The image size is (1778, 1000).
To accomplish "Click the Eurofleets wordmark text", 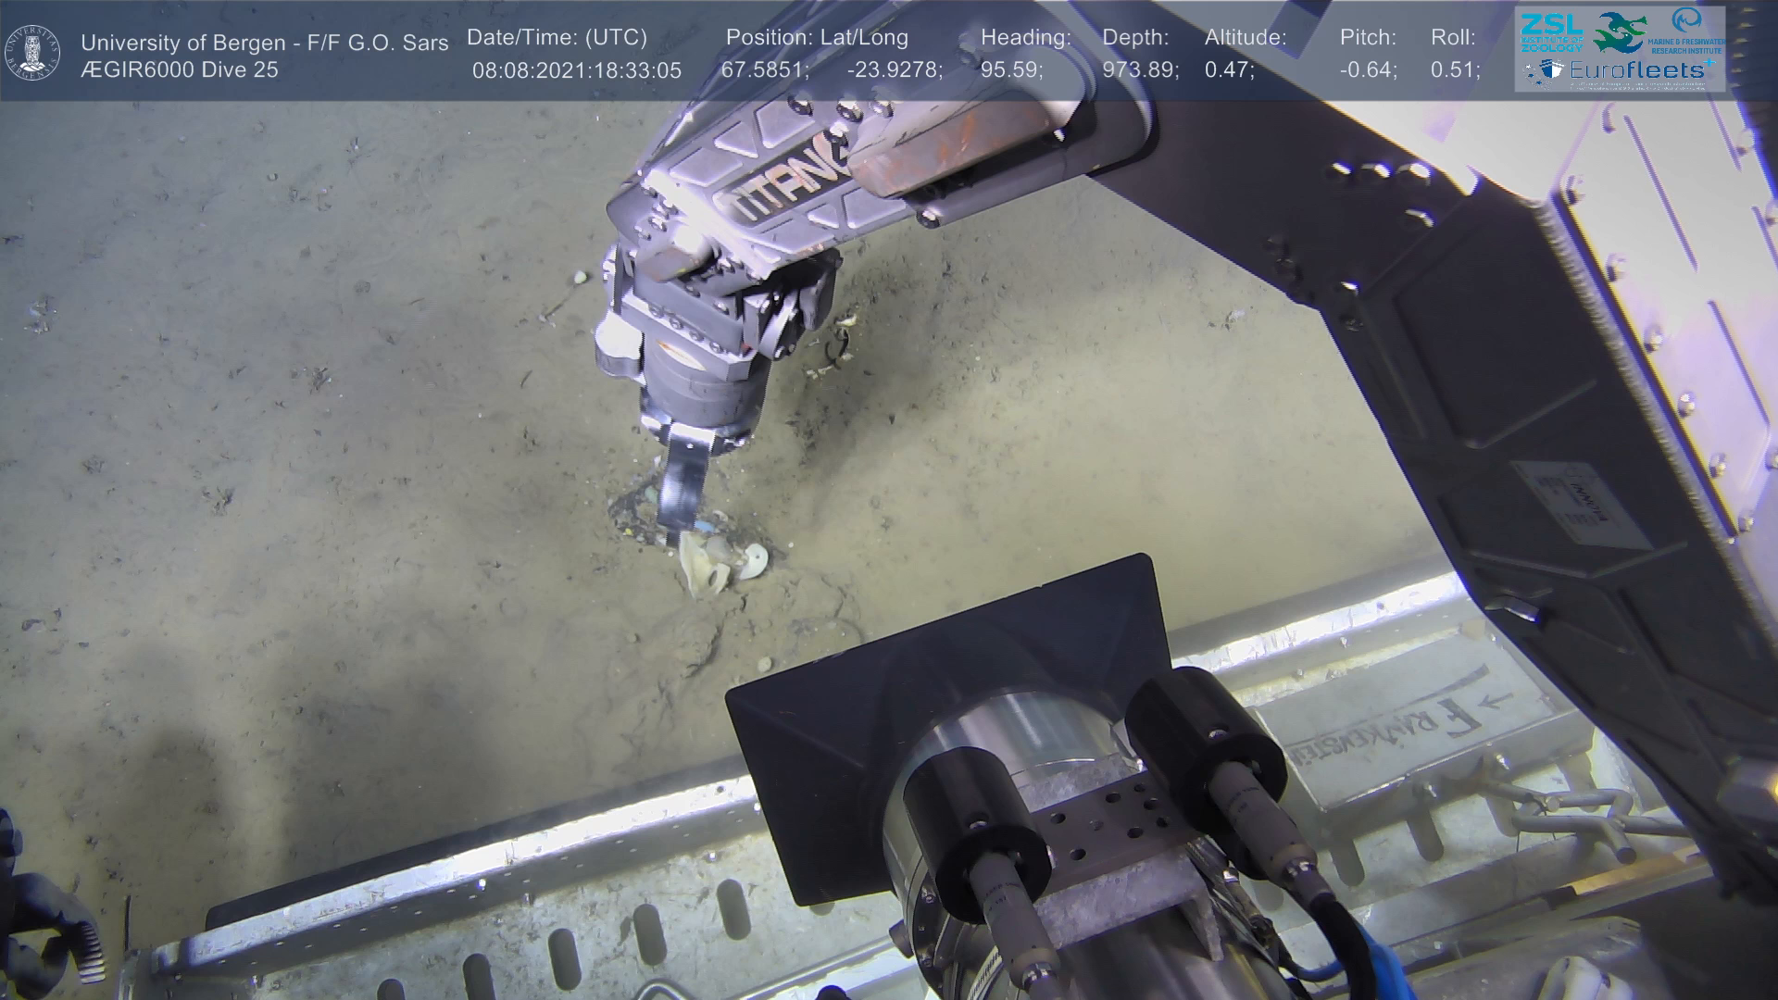I will point(1635,70).
